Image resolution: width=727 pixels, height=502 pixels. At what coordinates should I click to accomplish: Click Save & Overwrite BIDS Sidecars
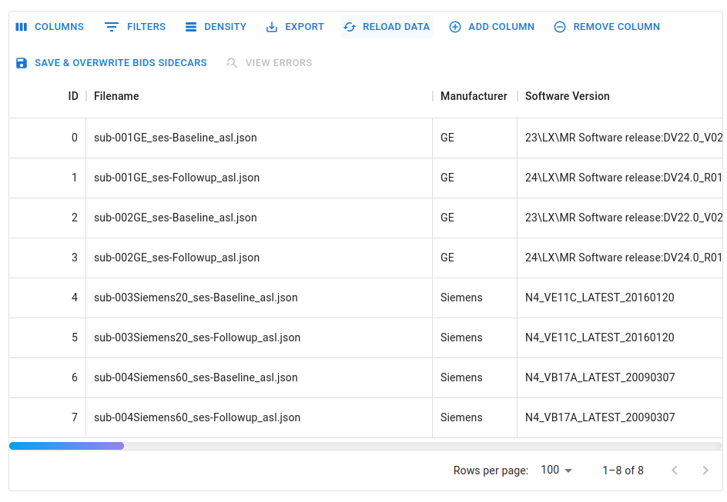pos(111,63)
